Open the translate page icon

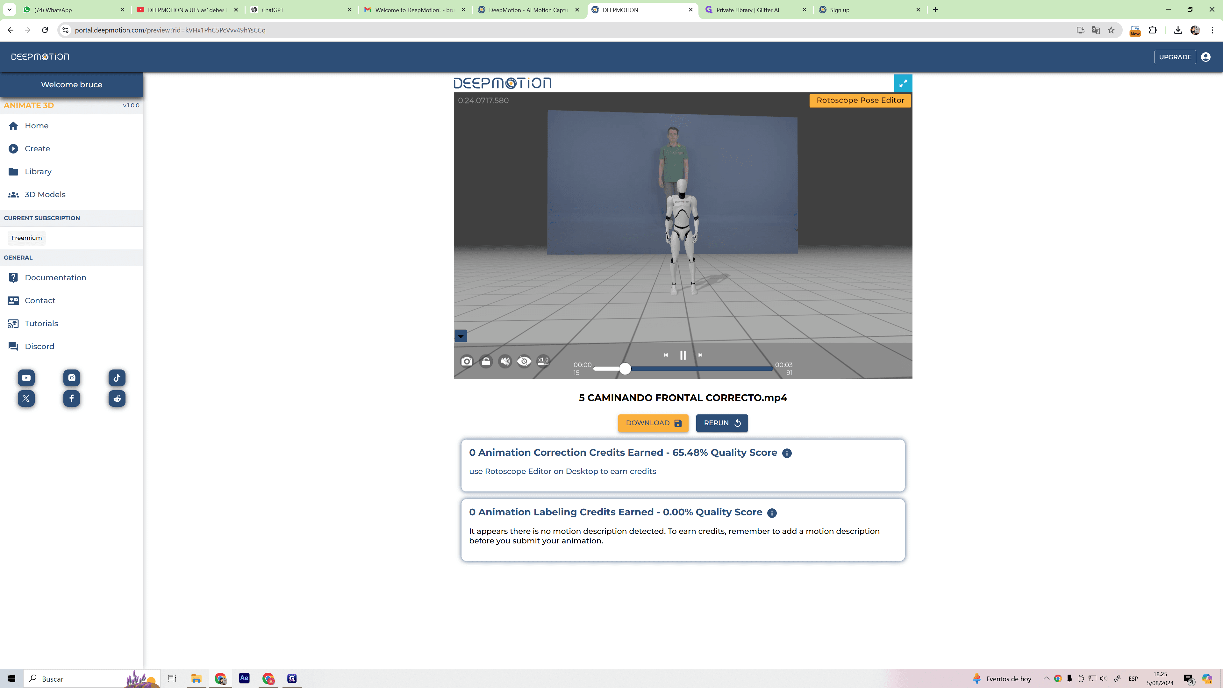point(1096,30)
